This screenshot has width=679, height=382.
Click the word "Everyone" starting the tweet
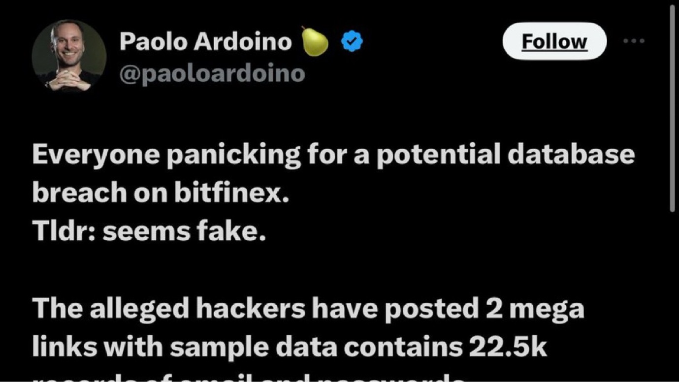coord(96,155)
